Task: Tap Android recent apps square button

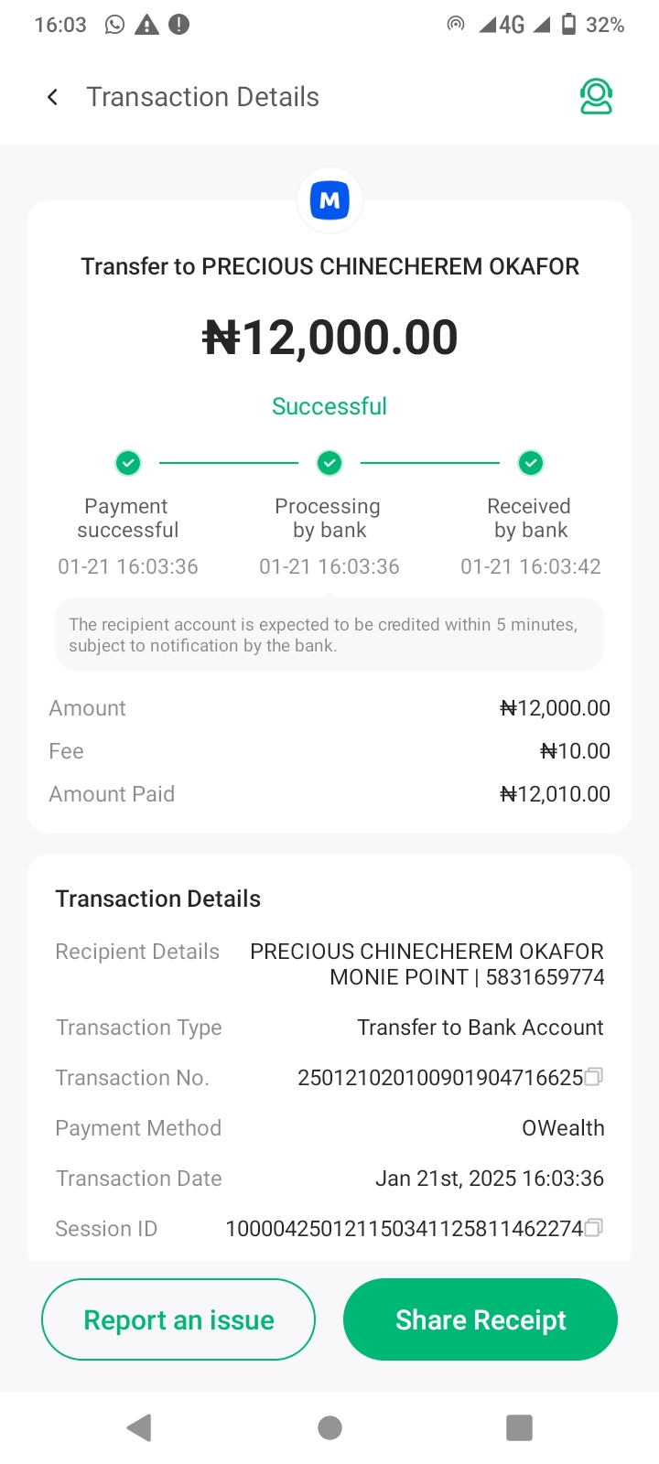Action: (x=519, y=1427)
